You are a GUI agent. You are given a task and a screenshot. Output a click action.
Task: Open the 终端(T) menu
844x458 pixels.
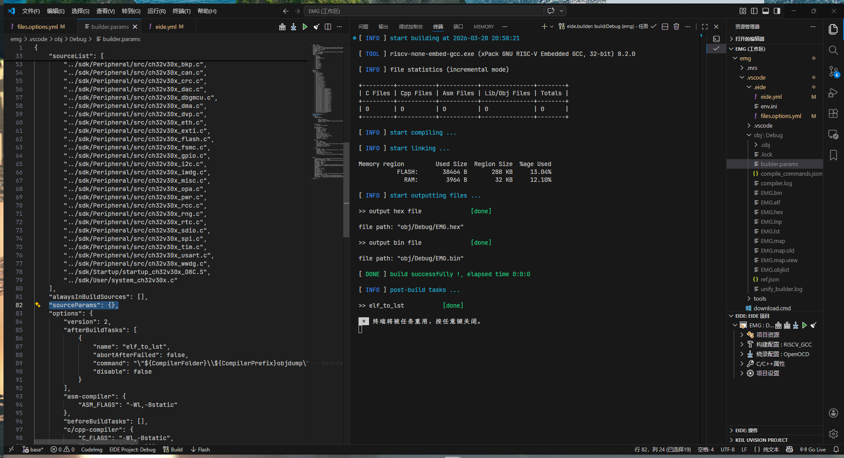[181, 11]
